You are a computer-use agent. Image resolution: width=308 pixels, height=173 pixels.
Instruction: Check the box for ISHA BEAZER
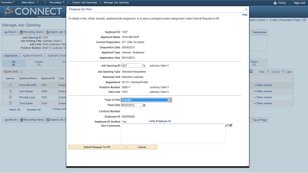11,85
